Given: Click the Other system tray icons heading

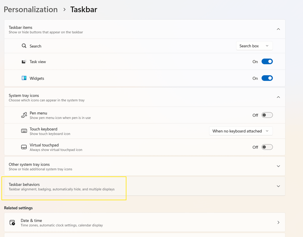Looking at the screenshot, I should (x=29, y=164).
